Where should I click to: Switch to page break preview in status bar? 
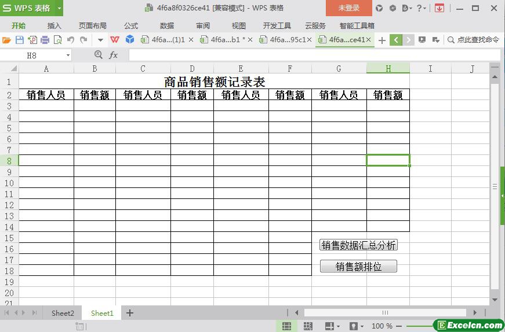click(x=308, y=326)
